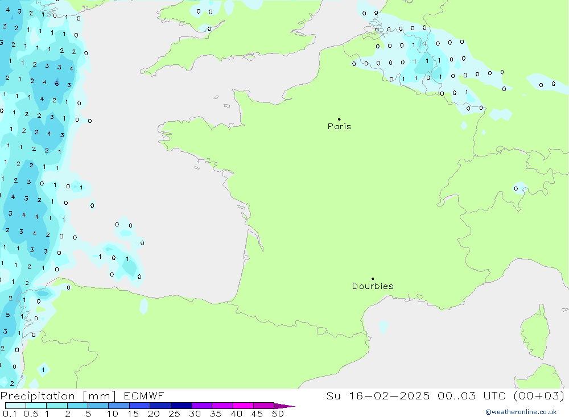Click the '25' legend scale label
Image resolution: width=569 pixels, height=417 pixels.
(x=174, y=414)
